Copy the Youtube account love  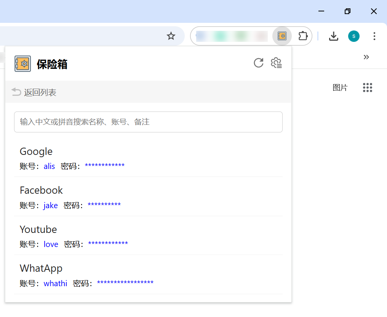tap(51, 244)
